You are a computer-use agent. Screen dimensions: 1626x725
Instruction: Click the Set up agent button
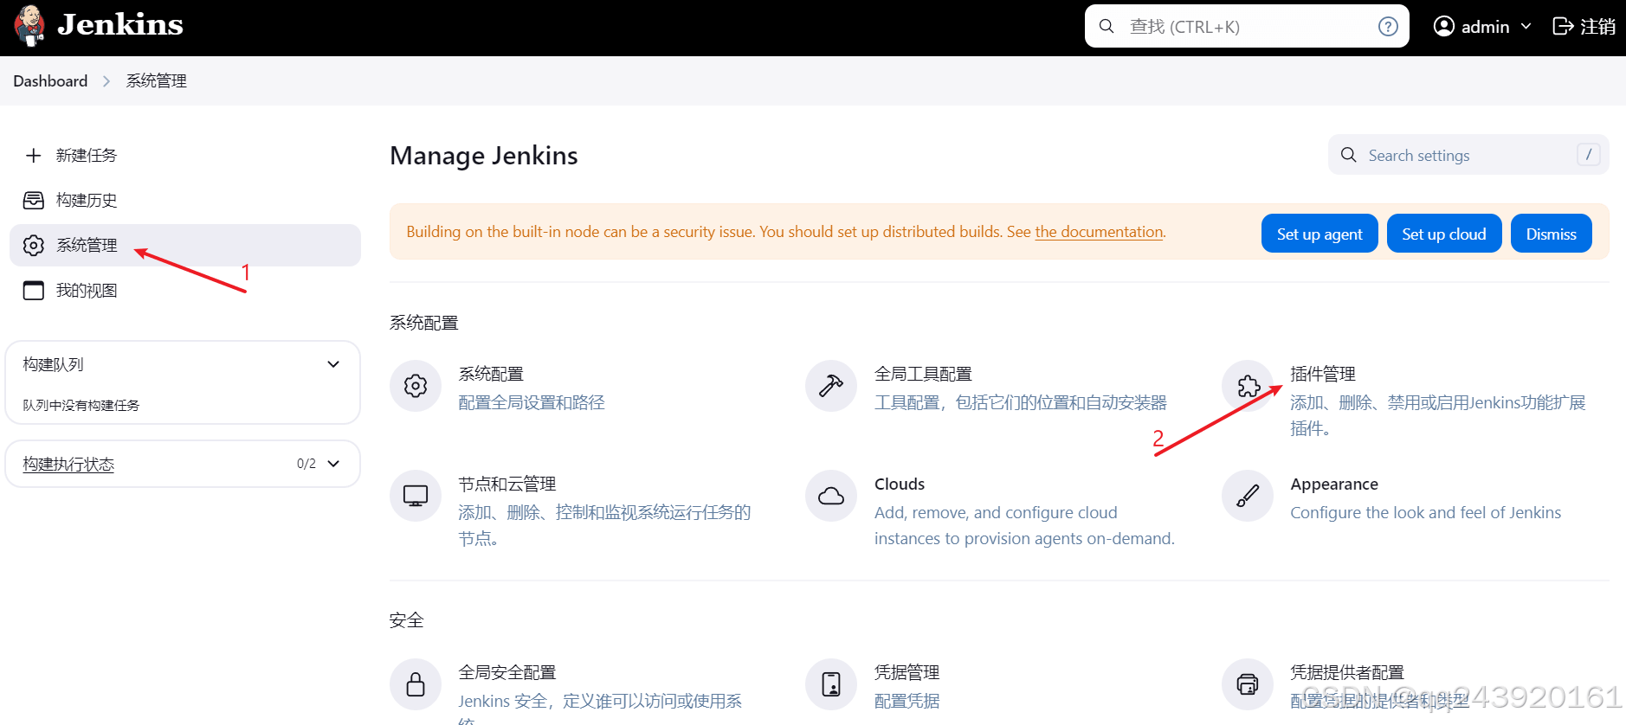pyautogui.click(x=1320, y=234)
